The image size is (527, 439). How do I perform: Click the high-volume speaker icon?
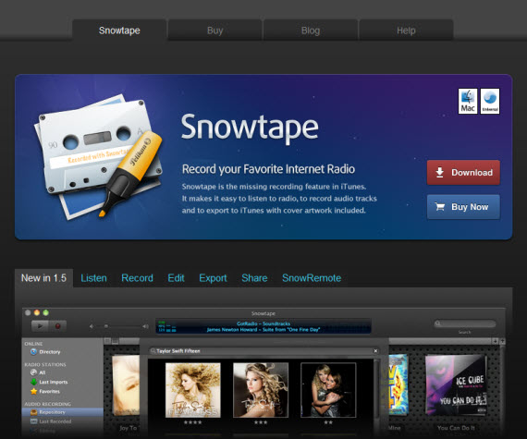[145, 326]
